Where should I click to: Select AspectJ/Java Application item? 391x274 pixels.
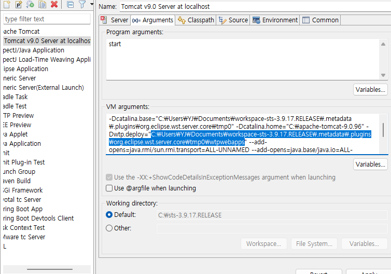(x=34, y=50)
